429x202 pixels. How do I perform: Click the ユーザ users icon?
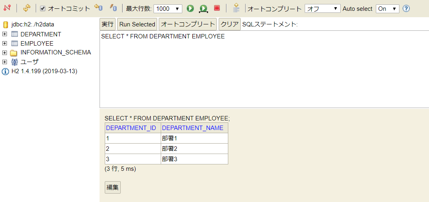click(x=14, y=62)
